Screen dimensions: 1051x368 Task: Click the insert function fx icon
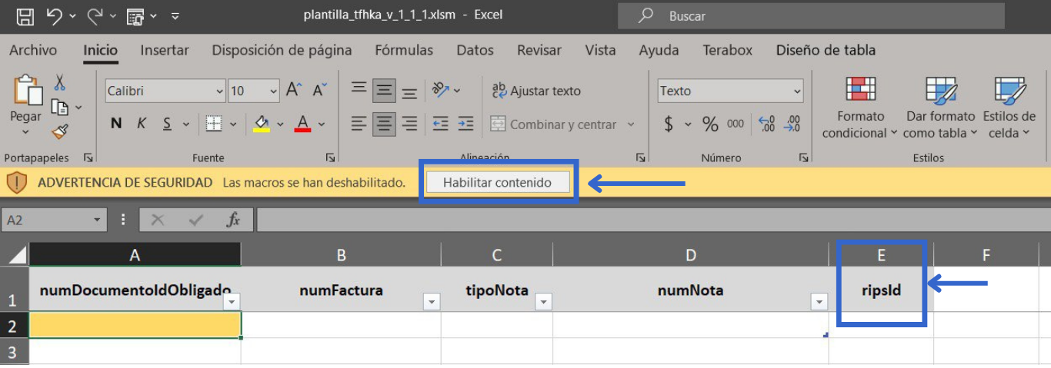click(x=233, y=220)
